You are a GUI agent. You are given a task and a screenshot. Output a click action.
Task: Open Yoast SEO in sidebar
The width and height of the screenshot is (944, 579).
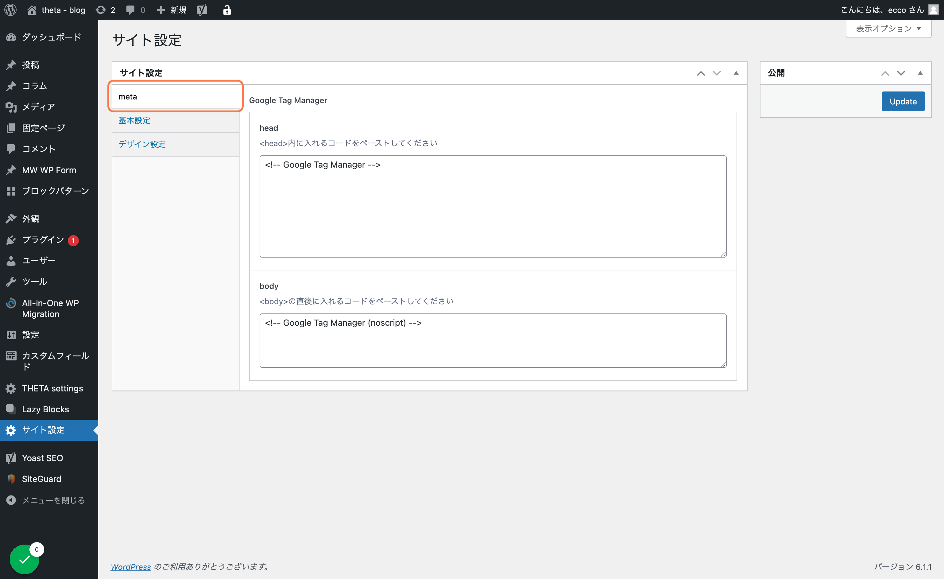click(49, 458)
